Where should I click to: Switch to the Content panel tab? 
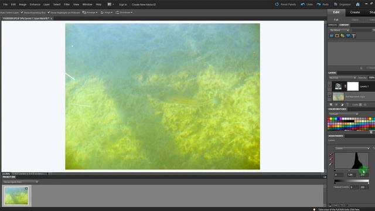click(x=344, y=25)
